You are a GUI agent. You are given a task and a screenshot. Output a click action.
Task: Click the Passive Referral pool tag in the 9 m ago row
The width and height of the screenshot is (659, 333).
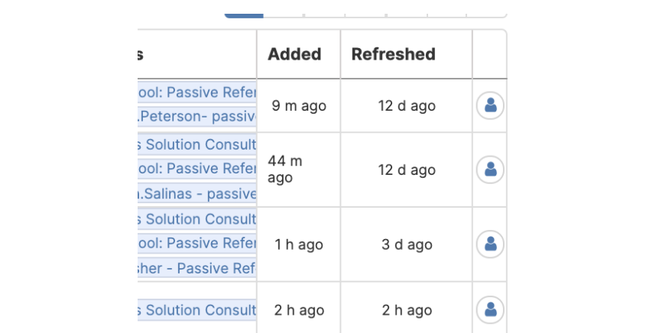click(x=197, y=92)
